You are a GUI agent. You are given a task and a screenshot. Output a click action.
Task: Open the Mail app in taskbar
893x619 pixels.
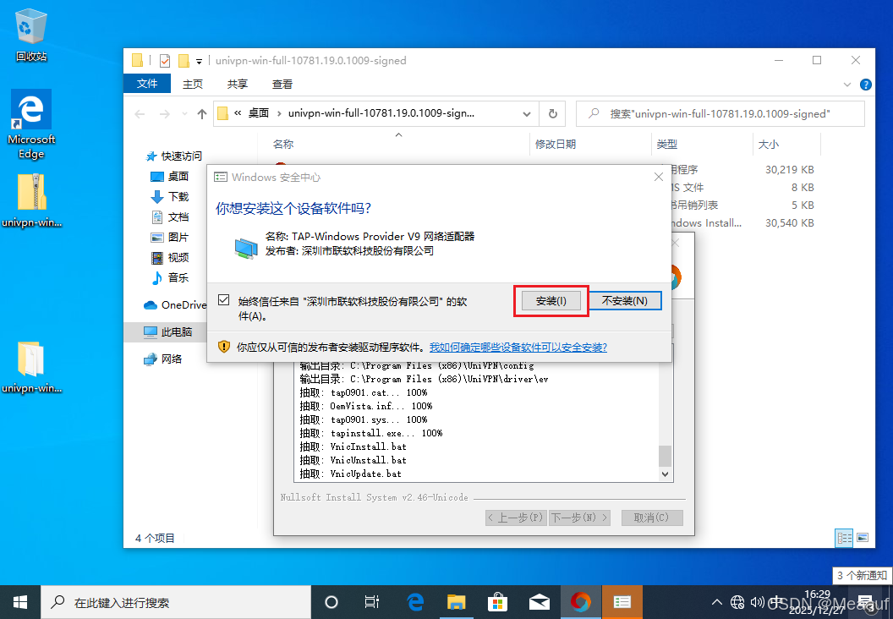click(x=539, y=602)
